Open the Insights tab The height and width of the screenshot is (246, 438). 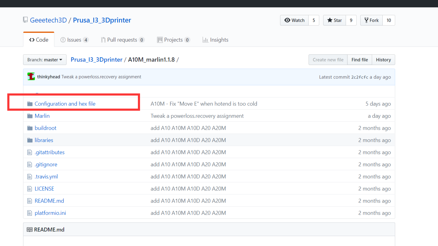(215, 40)
